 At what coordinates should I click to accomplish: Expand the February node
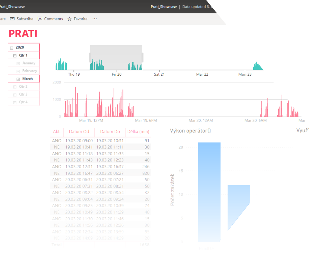point(18,71)
